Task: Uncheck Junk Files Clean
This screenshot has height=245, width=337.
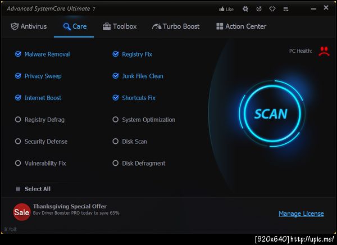Action: [116, 76]
